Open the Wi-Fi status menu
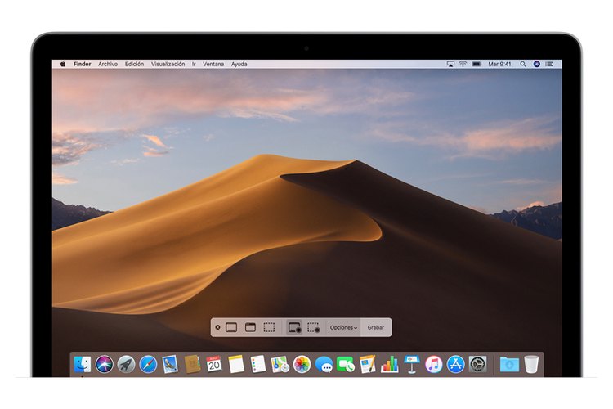The image size is (613, 409). click(463, 64)
